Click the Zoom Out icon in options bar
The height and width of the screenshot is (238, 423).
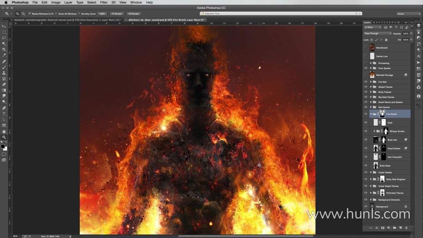23,14
